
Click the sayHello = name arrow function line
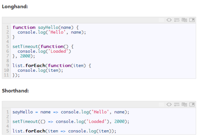71,112
